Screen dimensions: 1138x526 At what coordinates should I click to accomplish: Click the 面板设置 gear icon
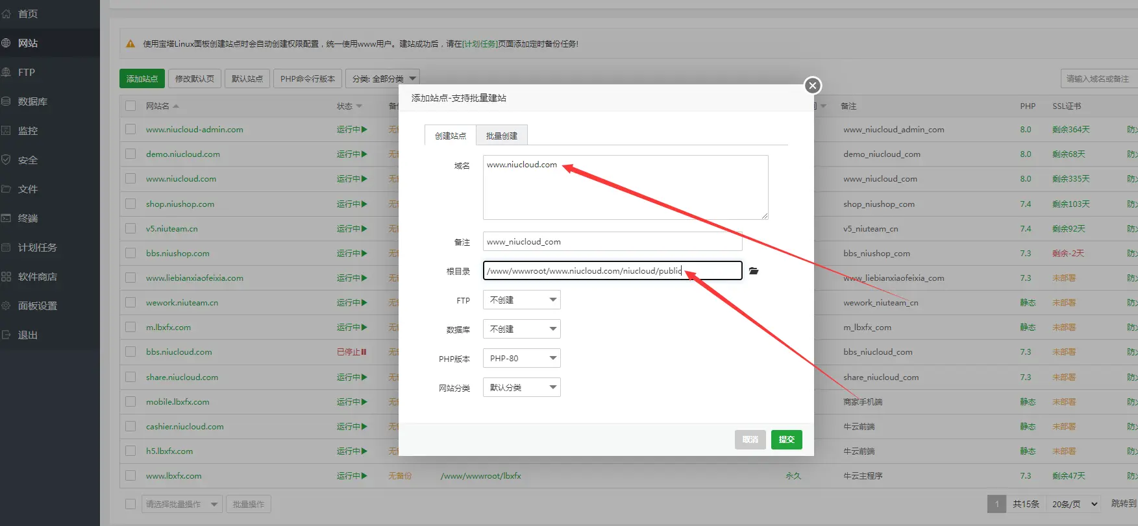[x=6, y=305]
